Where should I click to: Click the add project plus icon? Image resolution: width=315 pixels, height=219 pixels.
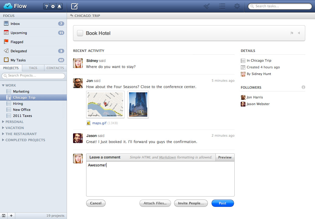coord(11,216)
